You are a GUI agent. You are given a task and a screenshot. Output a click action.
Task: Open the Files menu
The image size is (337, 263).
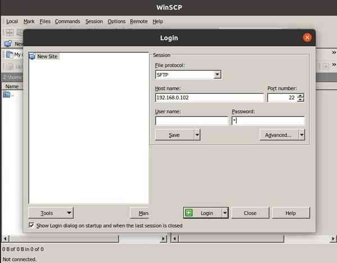click(x=45, y=21)
